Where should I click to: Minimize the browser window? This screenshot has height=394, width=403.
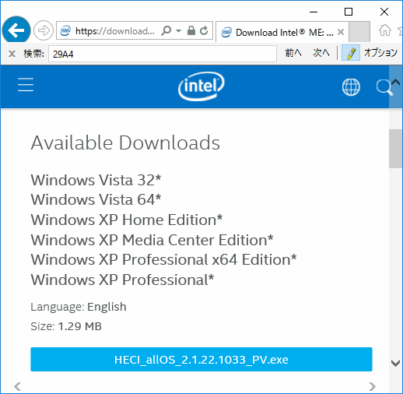[x=314, y=12]
